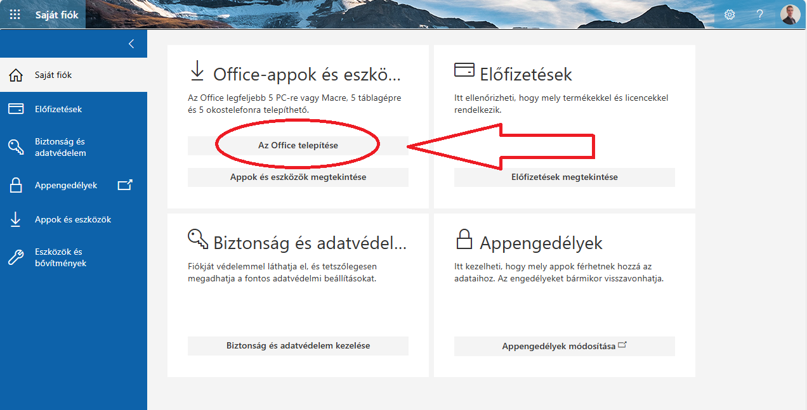Click the Az Office telepítése button

pos(298,146)
